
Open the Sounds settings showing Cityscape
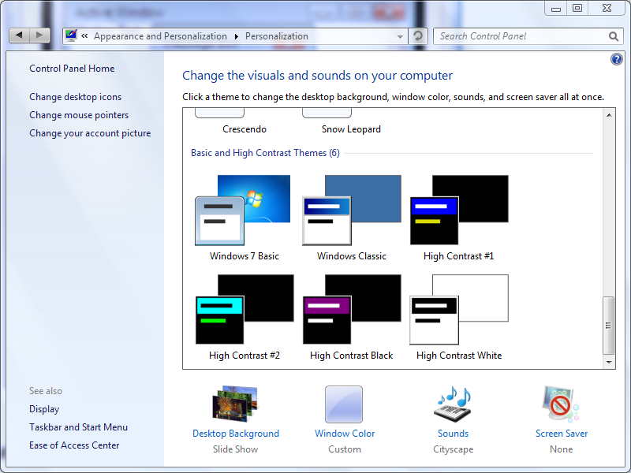click(453, 433)
